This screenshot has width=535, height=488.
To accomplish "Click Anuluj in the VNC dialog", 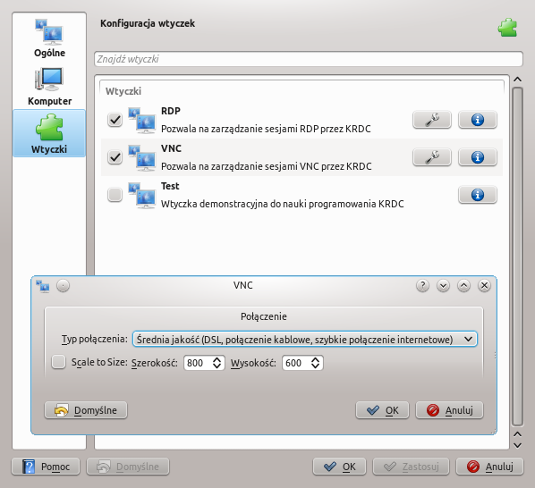I will coord(449,410).
